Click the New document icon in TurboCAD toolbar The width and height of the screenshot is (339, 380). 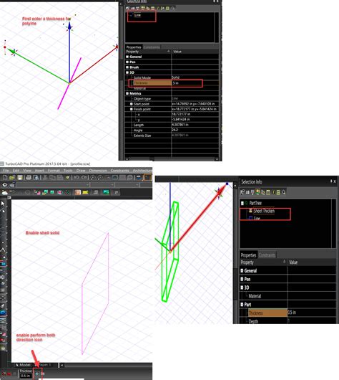click(5, 178)
